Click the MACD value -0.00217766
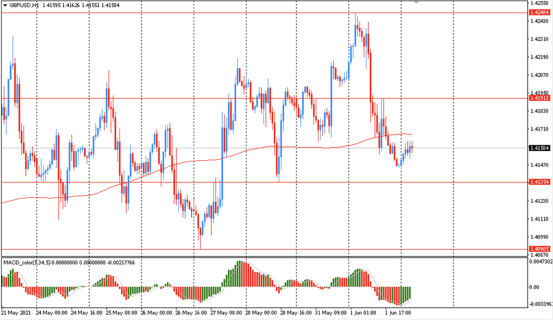Image resolution: width=553 pixels, height=320 pixels. tap(121, 263)
